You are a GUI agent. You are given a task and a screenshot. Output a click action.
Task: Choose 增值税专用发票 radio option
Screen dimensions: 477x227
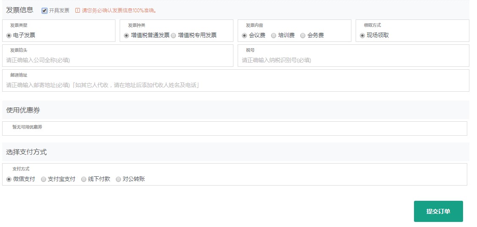173,36
